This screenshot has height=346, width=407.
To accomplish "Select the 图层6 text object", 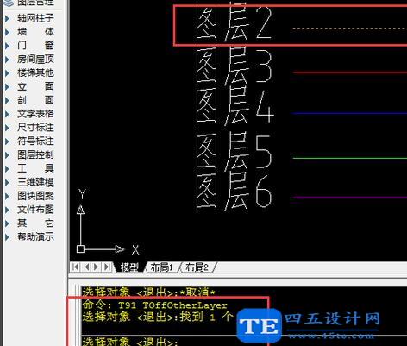I will 234,192.
